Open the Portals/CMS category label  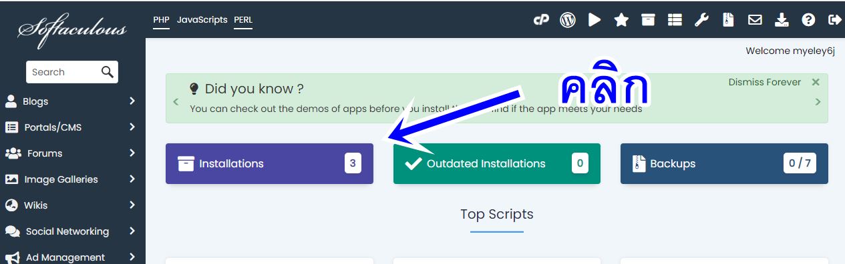(x=53, y=127)
